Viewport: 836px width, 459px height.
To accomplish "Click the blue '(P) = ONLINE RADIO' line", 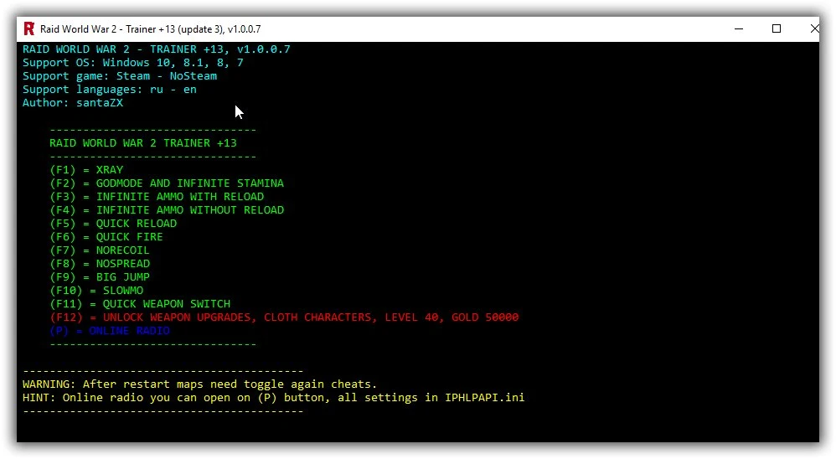I will (109, 331).
